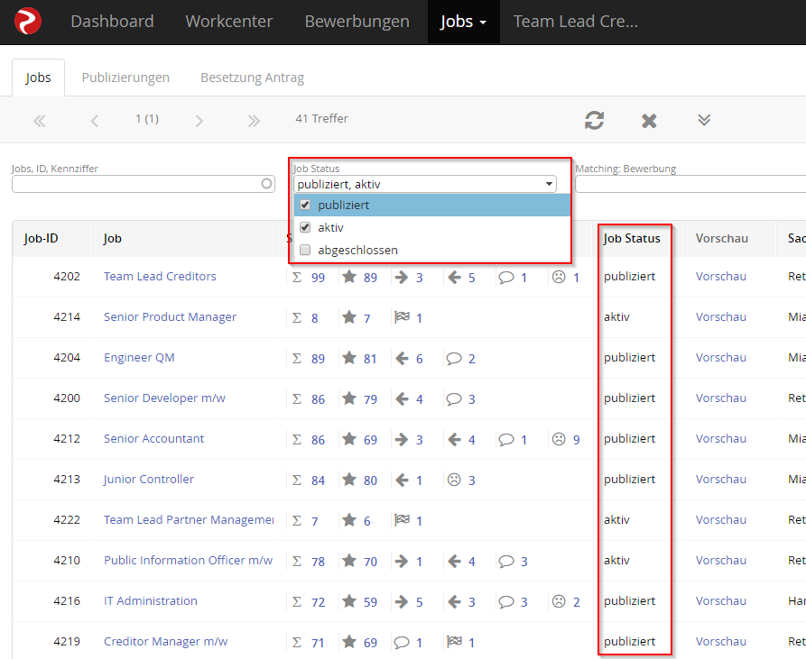
Task: Click flag icon in Senior Product Manager row
Action: (x=402, y=317)
